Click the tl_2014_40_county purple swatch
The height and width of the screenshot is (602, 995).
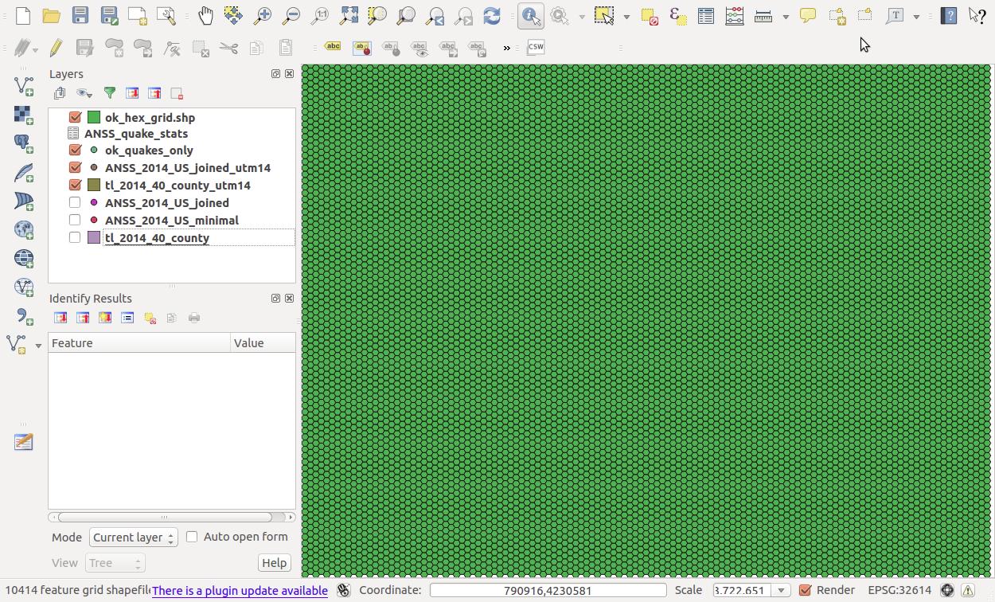tap(94, 237)
